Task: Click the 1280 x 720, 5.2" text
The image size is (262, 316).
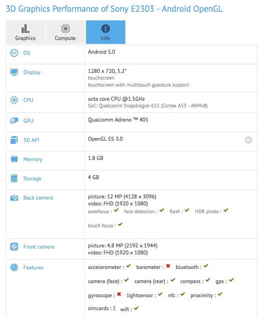Action: [107, 71]
